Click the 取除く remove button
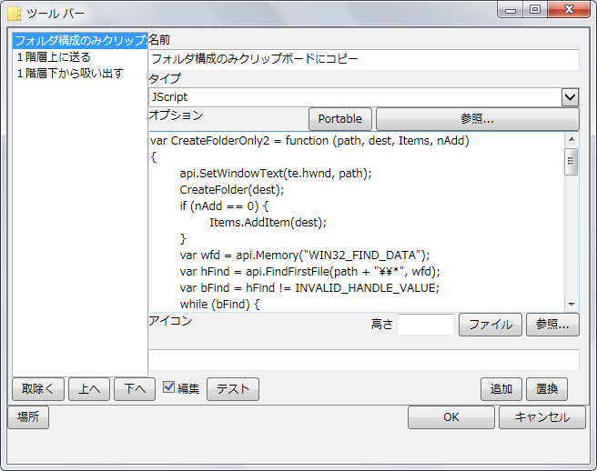The image size is (597, 471). [x=38, y=389]
